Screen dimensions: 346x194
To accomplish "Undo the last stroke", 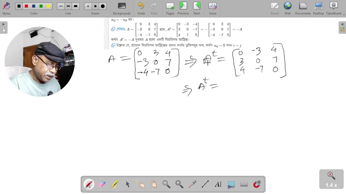I will 141,8.
